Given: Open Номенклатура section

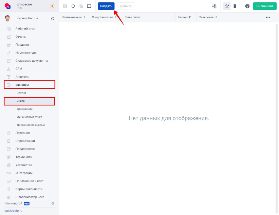Looking at the screenshot, I should 26,53.
